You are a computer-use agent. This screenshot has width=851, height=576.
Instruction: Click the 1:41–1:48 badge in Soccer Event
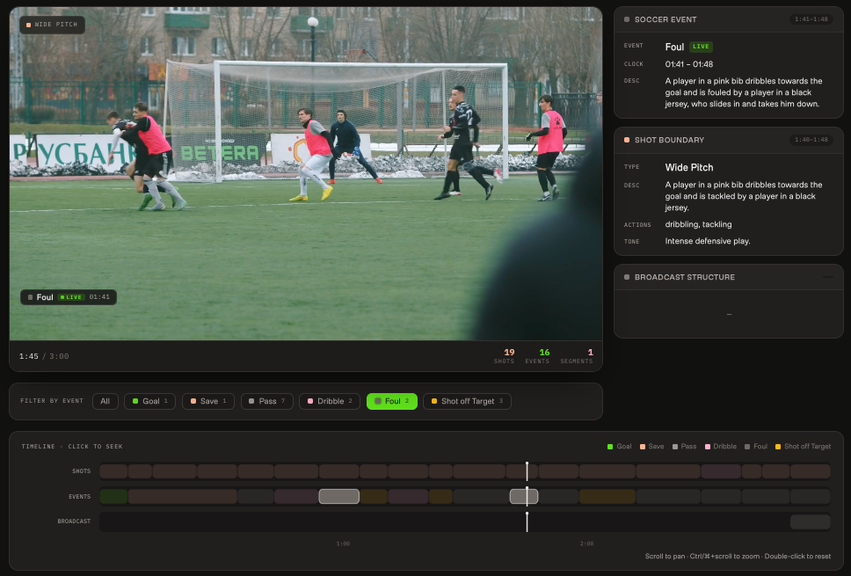pos(811,19)
